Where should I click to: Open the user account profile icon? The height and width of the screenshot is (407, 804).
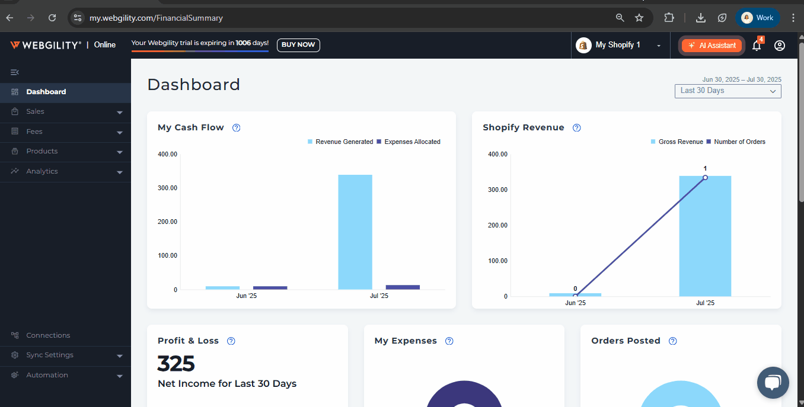coord(780,46)
